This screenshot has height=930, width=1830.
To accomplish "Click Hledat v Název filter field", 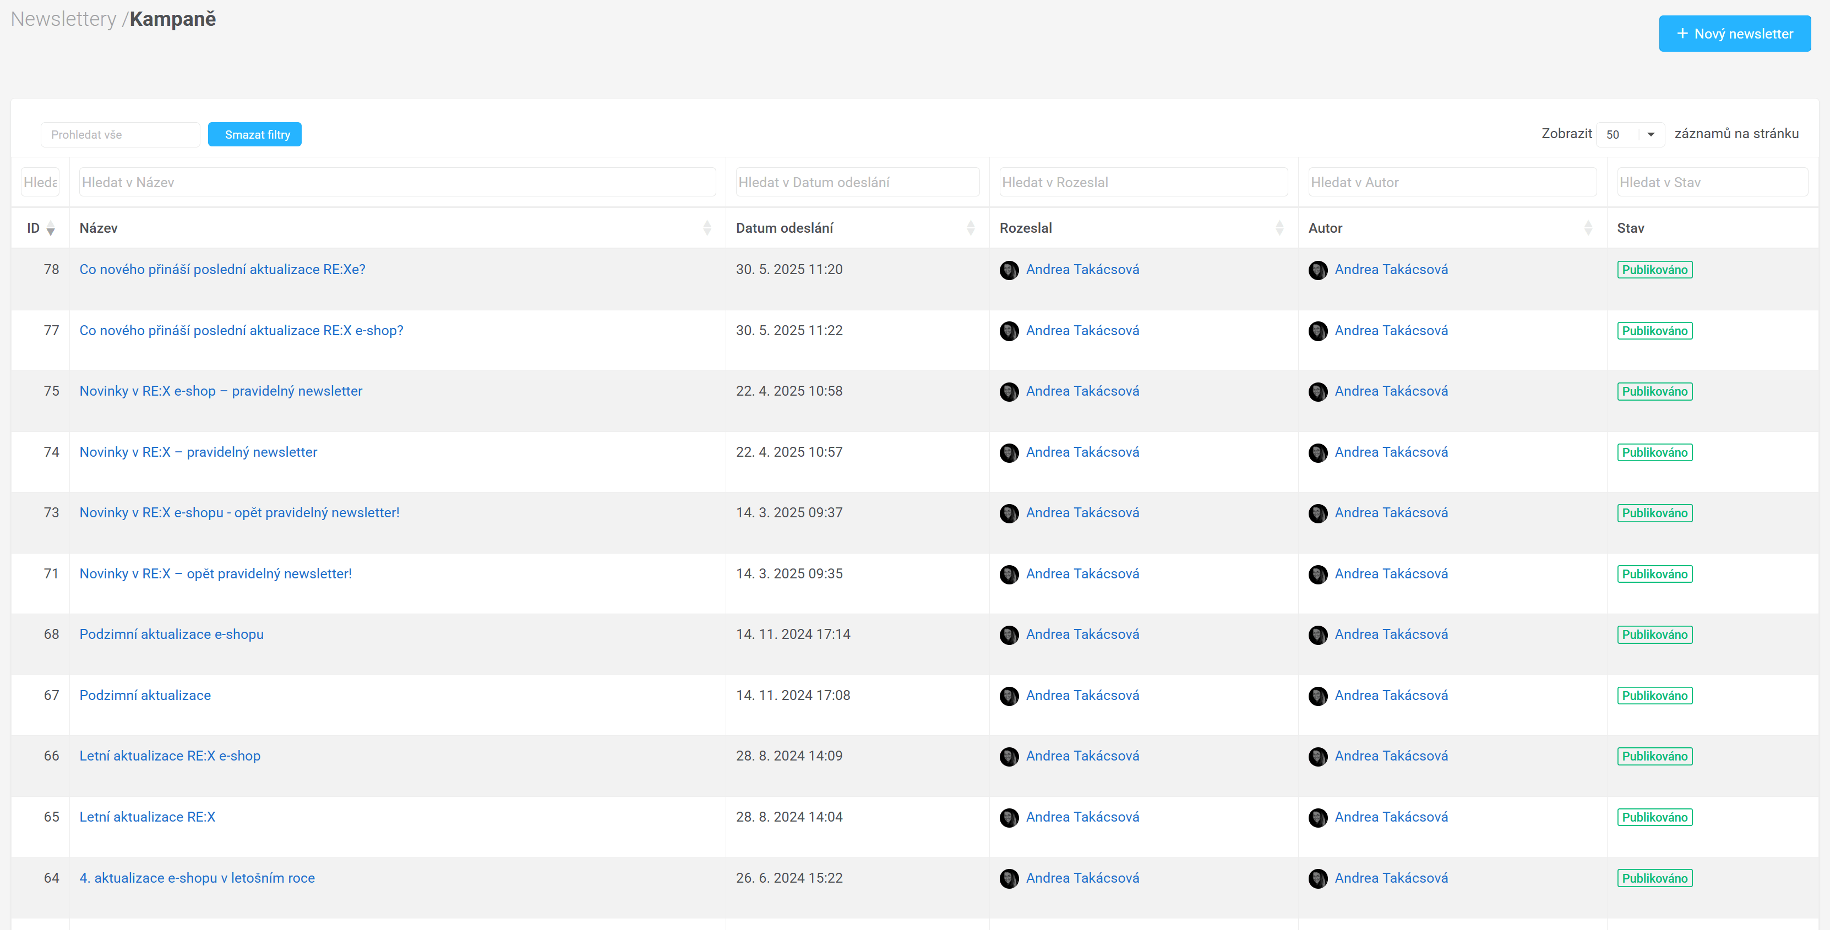I will 397,183.
